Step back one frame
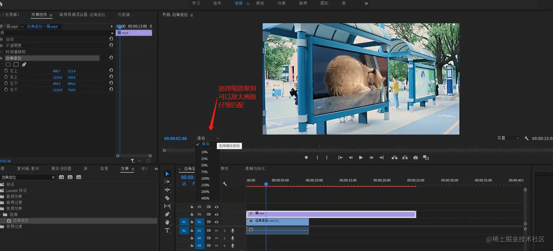This screenshot has width=553, height=251. (x=350, y=157)
